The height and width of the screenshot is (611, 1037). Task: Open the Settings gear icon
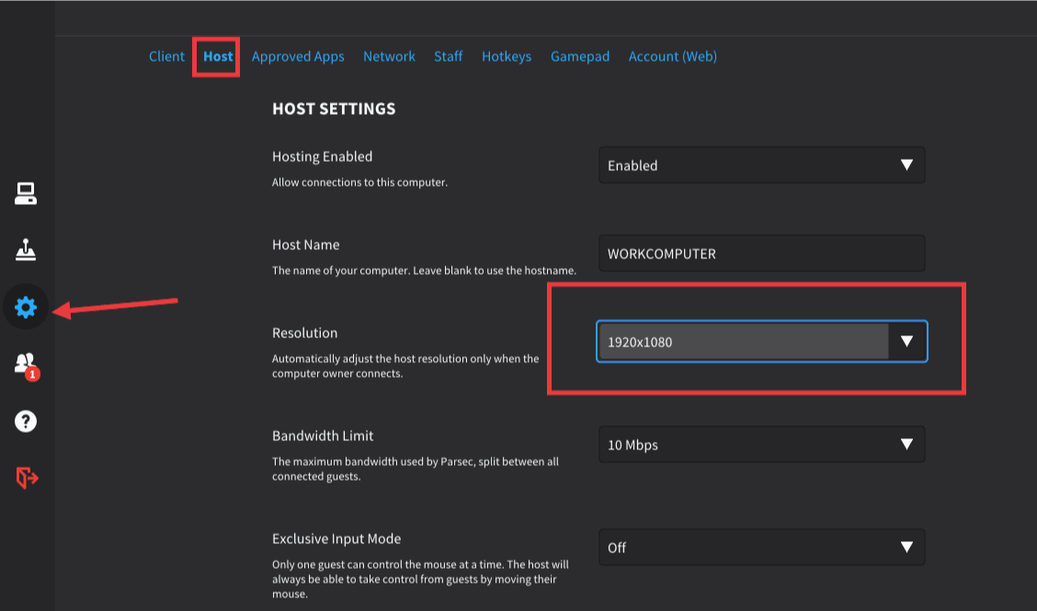click(26, 307)
